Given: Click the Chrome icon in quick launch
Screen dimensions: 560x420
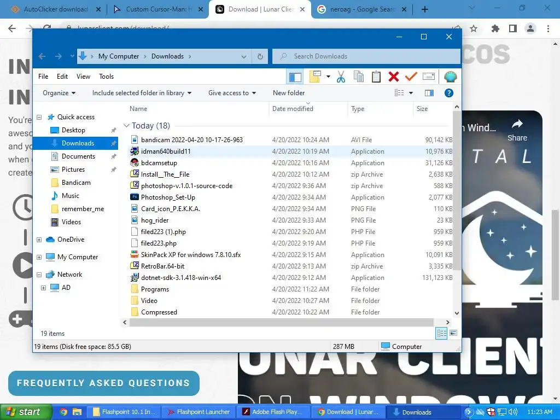Looking at the screenshot, I should click(63, 412).
